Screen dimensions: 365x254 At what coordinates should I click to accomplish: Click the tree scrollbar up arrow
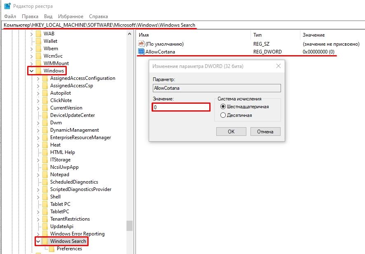pyautogui.click(x=129, y=34)
